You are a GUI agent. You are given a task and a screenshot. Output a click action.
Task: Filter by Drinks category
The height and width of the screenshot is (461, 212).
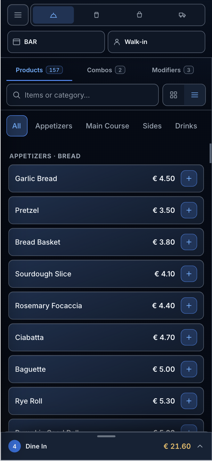tap(186, 126)
